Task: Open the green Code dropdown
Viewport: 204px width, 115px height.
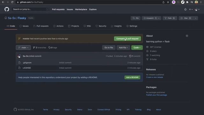Action: coord(137,48)
